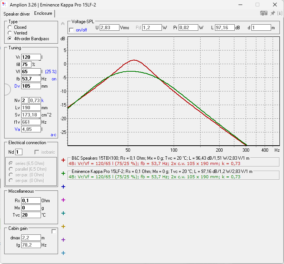The height and width of the screenshot is (264, 284).
Task: Select Vented enclosure type
Action: [10, 33]
